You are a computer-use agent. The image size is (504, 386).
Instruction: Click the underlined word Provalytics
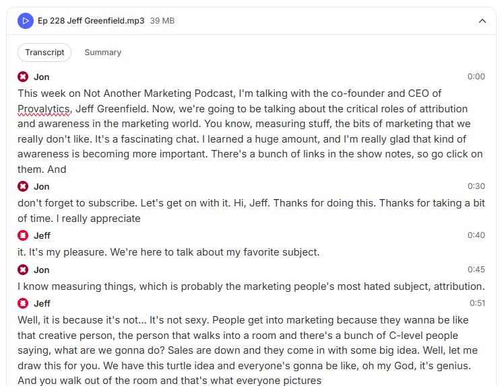tap(44, 109)
